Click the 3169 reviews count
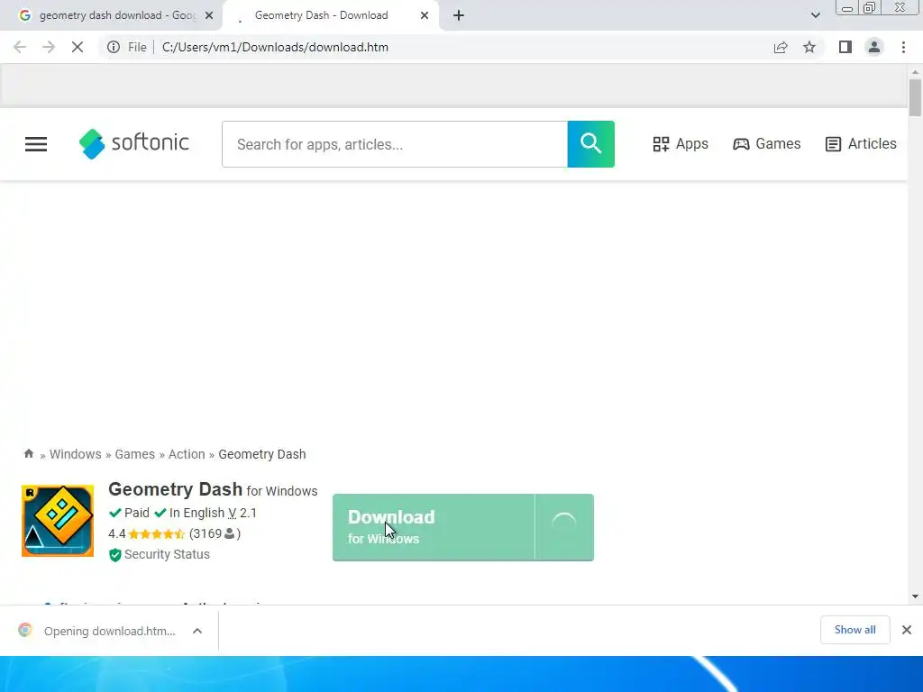This screenshot has height=692, width=923. pos(215,533)
